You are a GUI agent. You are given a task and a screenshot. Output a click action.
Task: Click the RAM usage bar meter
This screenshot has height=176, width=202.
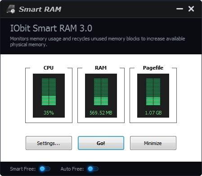101,92
